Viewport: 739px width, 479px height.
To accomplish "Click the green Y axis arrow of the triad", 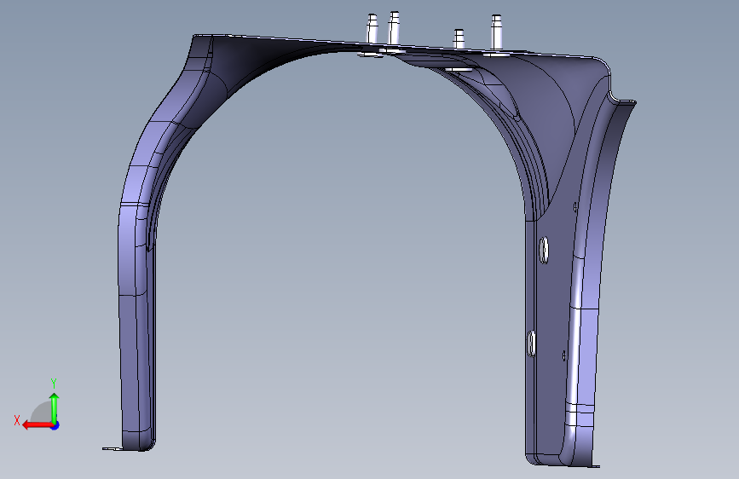I will (55, 407).
